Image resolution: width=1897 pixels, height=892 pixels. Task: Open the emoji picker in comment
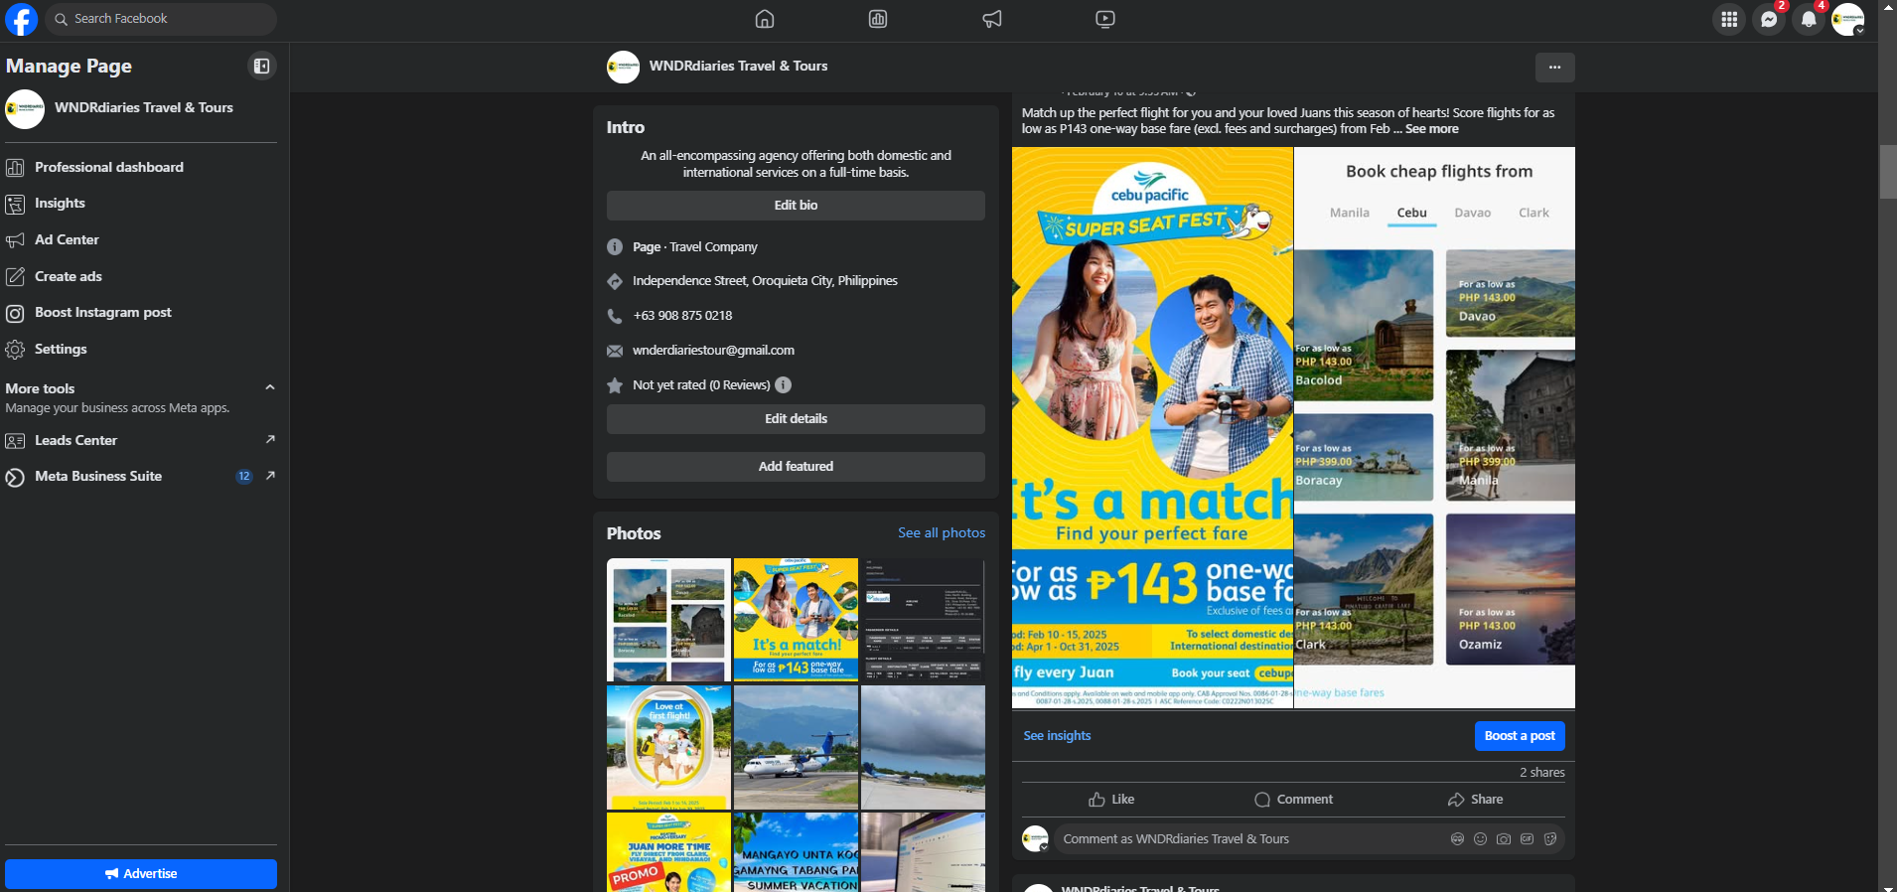click(1480, 839)
